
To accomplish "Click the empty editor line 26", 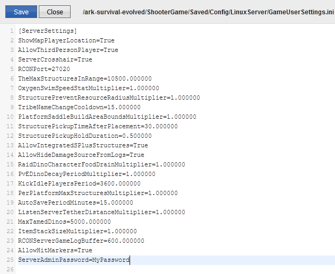I will (176, 270).
